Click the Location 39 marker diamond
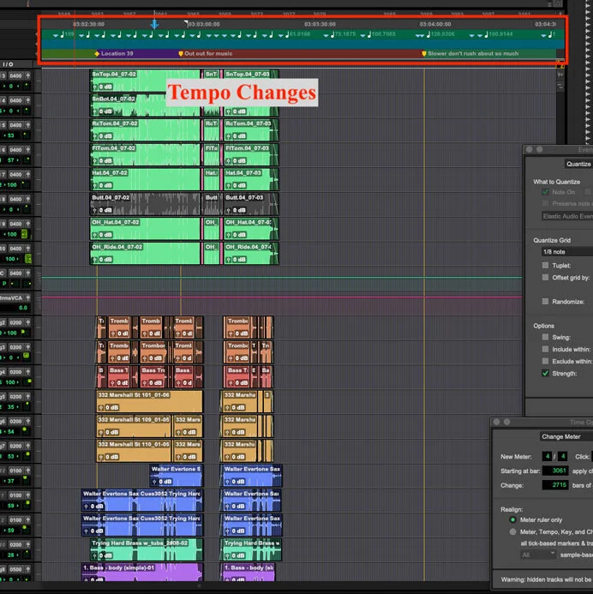 (97, 54)
